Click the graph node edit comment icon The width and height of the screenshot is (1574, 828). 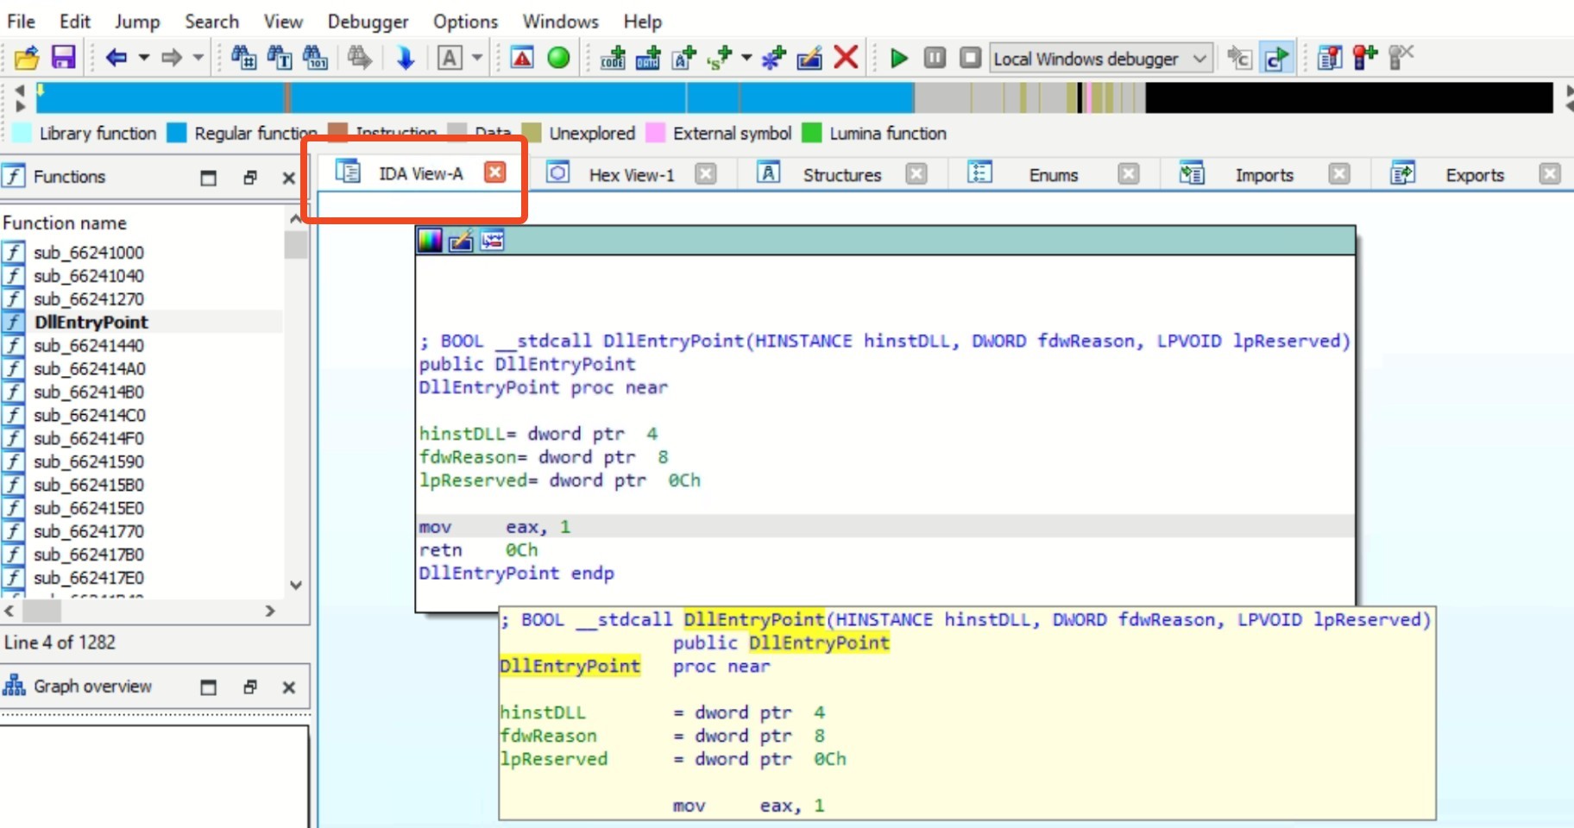(461, 241)
